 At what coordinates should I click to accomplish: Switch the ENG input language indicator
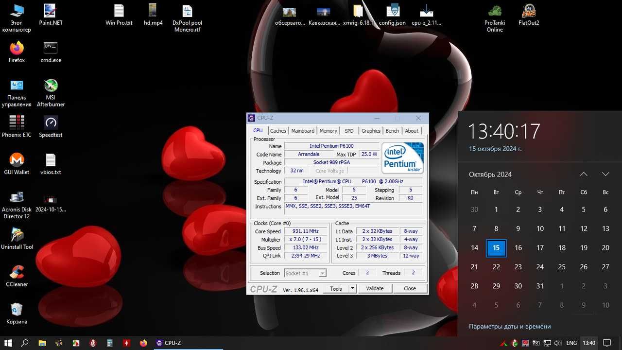(x=571, y=343)
